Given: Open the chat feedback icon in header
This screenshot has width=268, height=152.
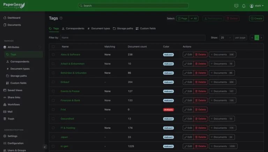Looking at the screenshot, I should point(236,6).
